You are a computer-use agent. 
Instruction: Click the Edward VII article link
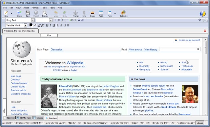pos(65,86)
